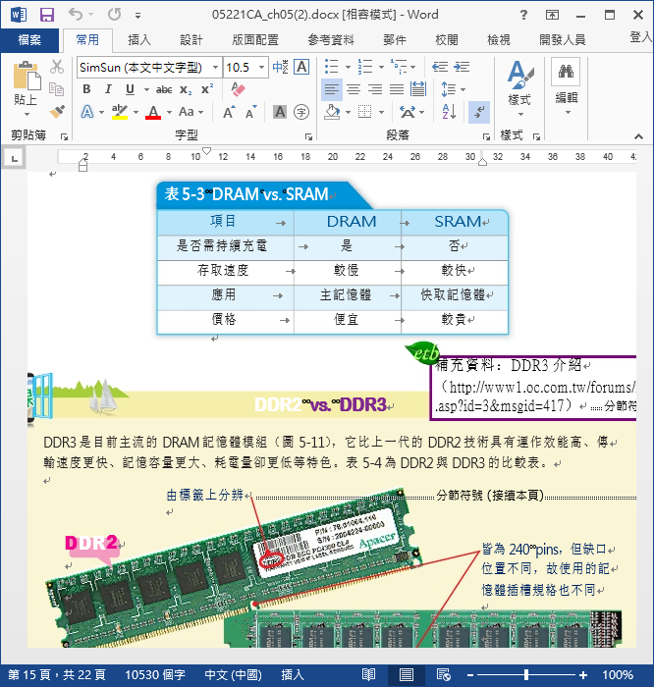
Task: Apply superscript formatting
Action: [207, 89]
